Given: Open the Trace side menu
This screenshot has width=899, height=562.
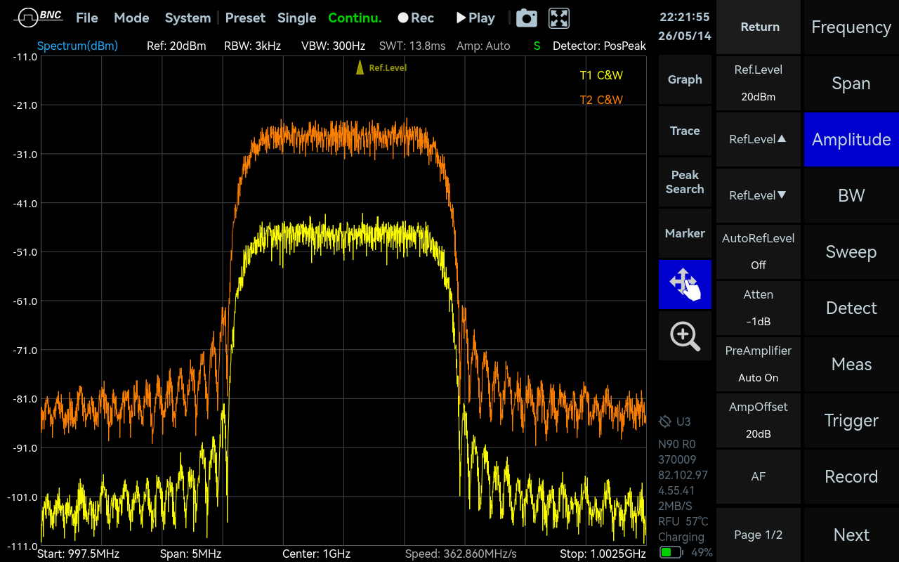Looking at the screenshot, I should (x=685, y=131).
